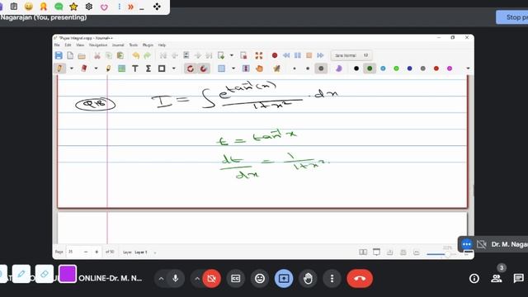528x297 pixels.
Task: Open a file with the folder icon
Action: [82, 55]
